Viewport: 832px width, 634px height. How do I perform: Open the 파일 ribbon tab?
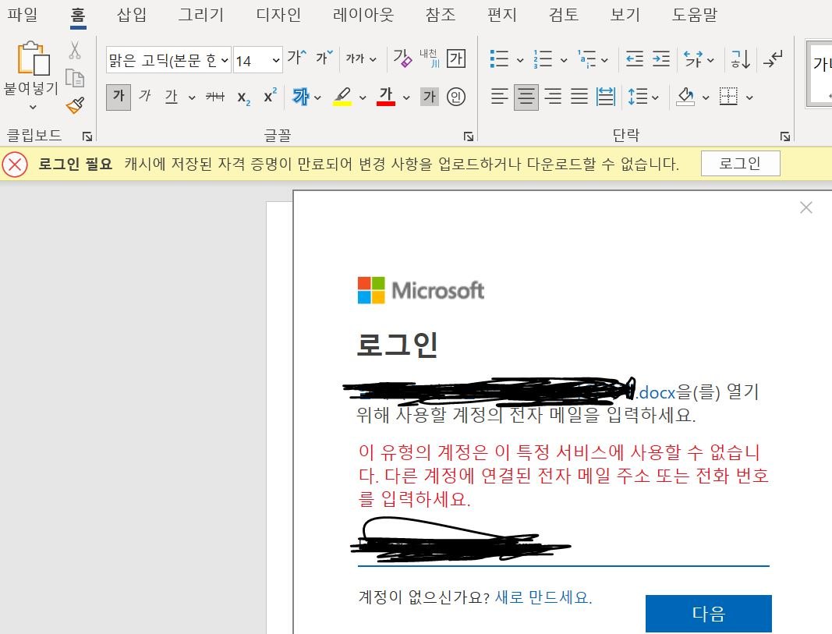tap(23, 14)
